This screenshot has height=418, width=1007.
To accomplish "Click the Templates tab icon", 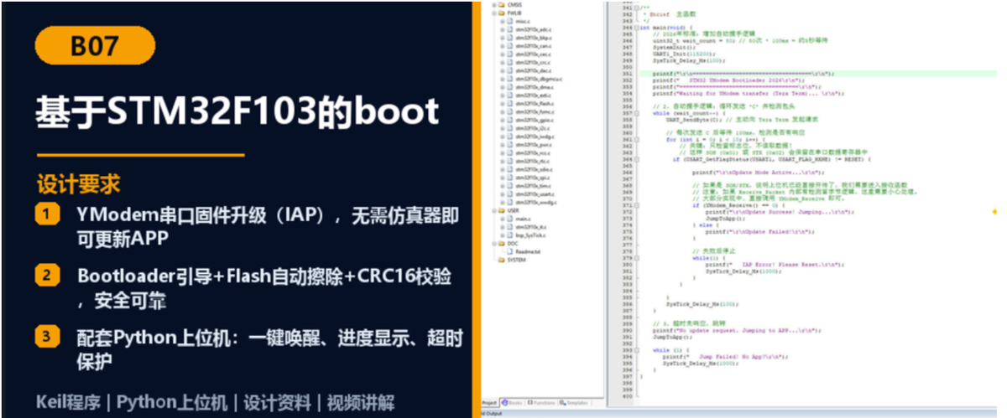I will pyautogui.click(x=562, y=403).
